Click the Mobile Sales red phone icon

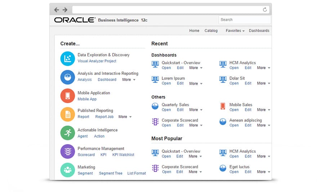tap(223, 106)
